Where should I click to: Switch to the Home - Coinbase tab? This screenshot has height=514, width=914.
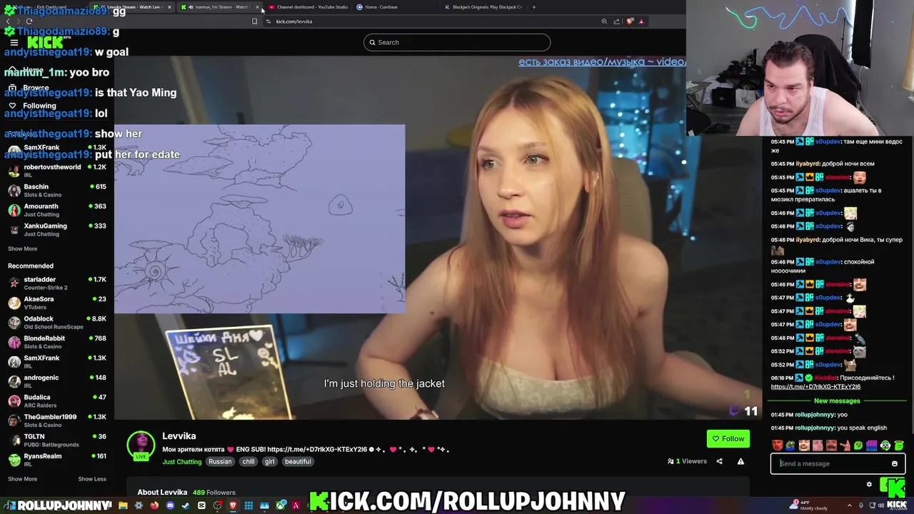click(x=381, y=7)
